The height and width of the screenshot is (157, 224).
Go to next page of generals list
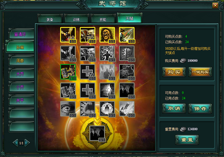coord(27,143)
